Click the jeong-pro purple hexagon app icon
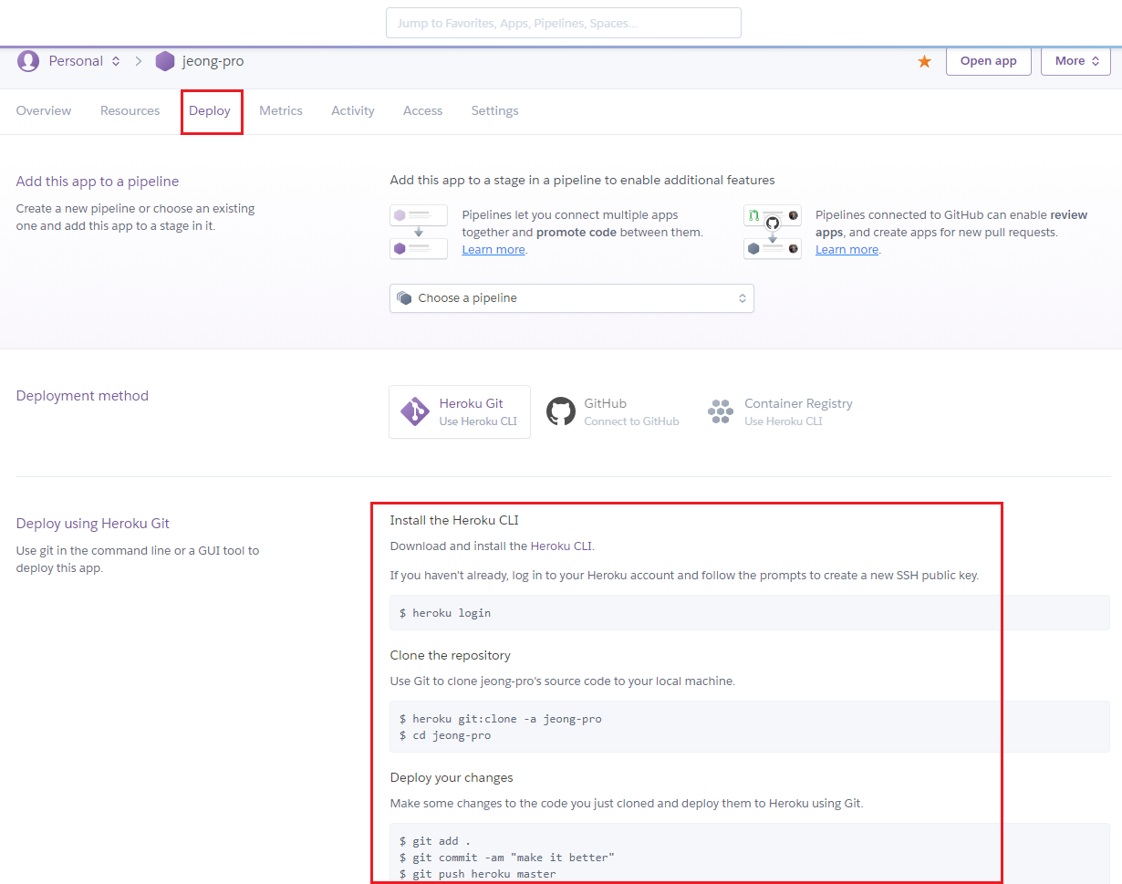The height and width of the screenshot is (884, 1122). pyautogui.click(x=165, y=61)
